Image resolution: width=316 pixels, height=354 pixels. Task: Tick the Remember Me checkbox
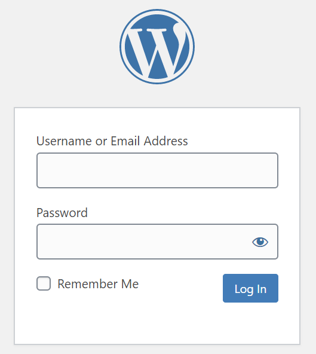pos(44,283)
